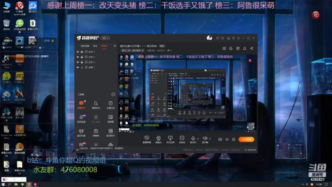Open QQ音乐 desktop shortcut
Image resolution: width=332 pixels, height=187 pixels.
(x=7, y=78)
